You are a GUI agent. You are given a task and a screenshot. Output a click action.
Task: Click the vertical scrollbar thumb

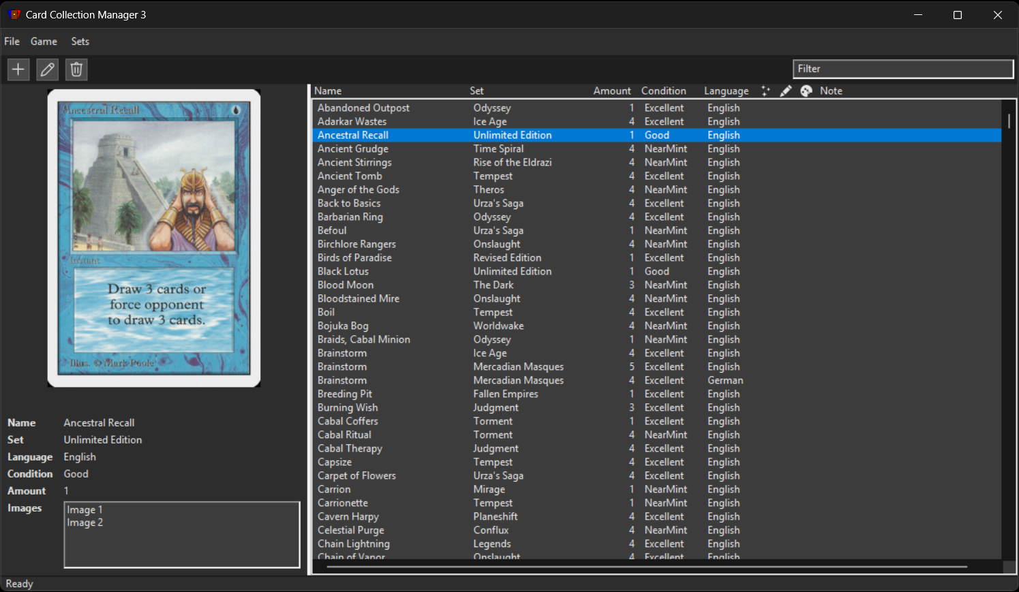point(1009,121)
